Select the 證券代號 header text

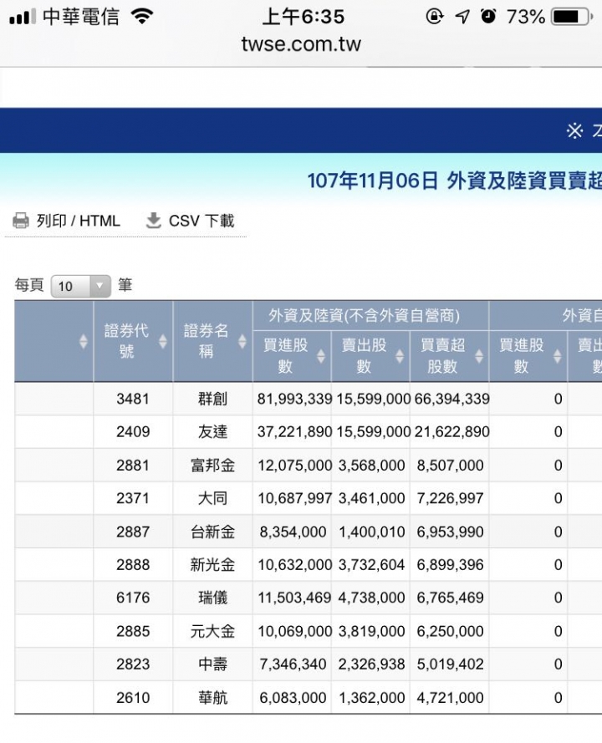pos(126,341)
